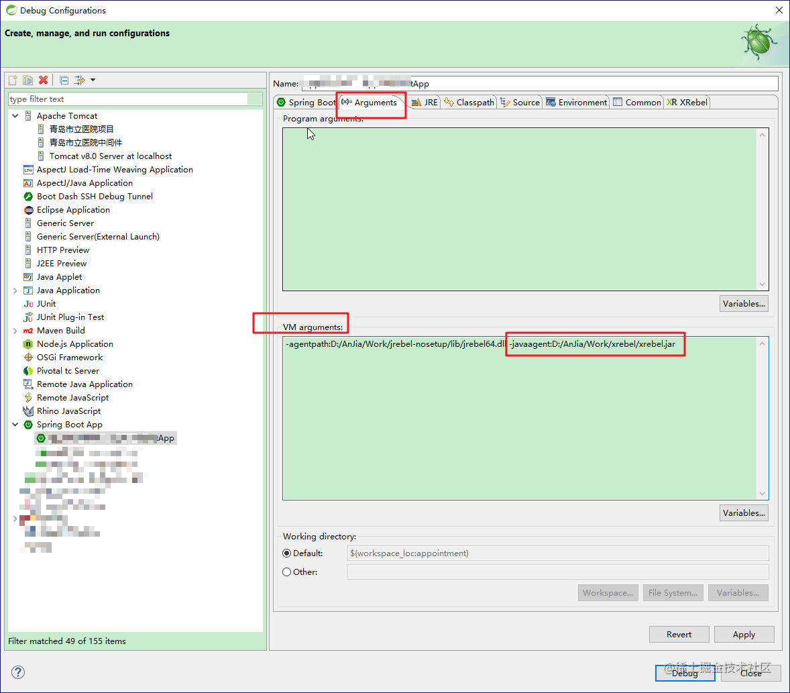Click the AspectJ/Java Application icon

coord(28,183)
